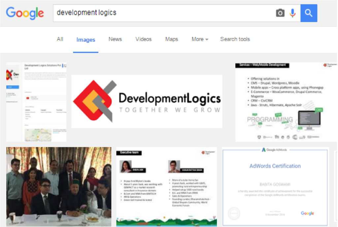The width and height of the screenshot is (338, 227).
Task: Open the More menu chevron arrow
Action: click(x=206, y=40)
